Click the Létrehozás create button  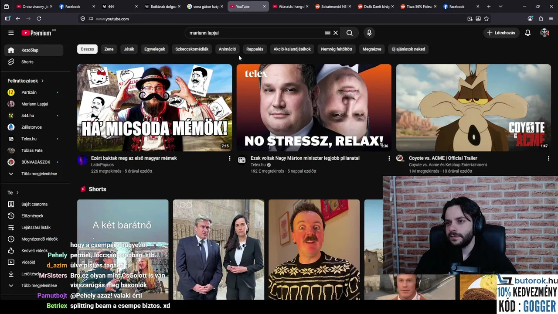point(501,33)
